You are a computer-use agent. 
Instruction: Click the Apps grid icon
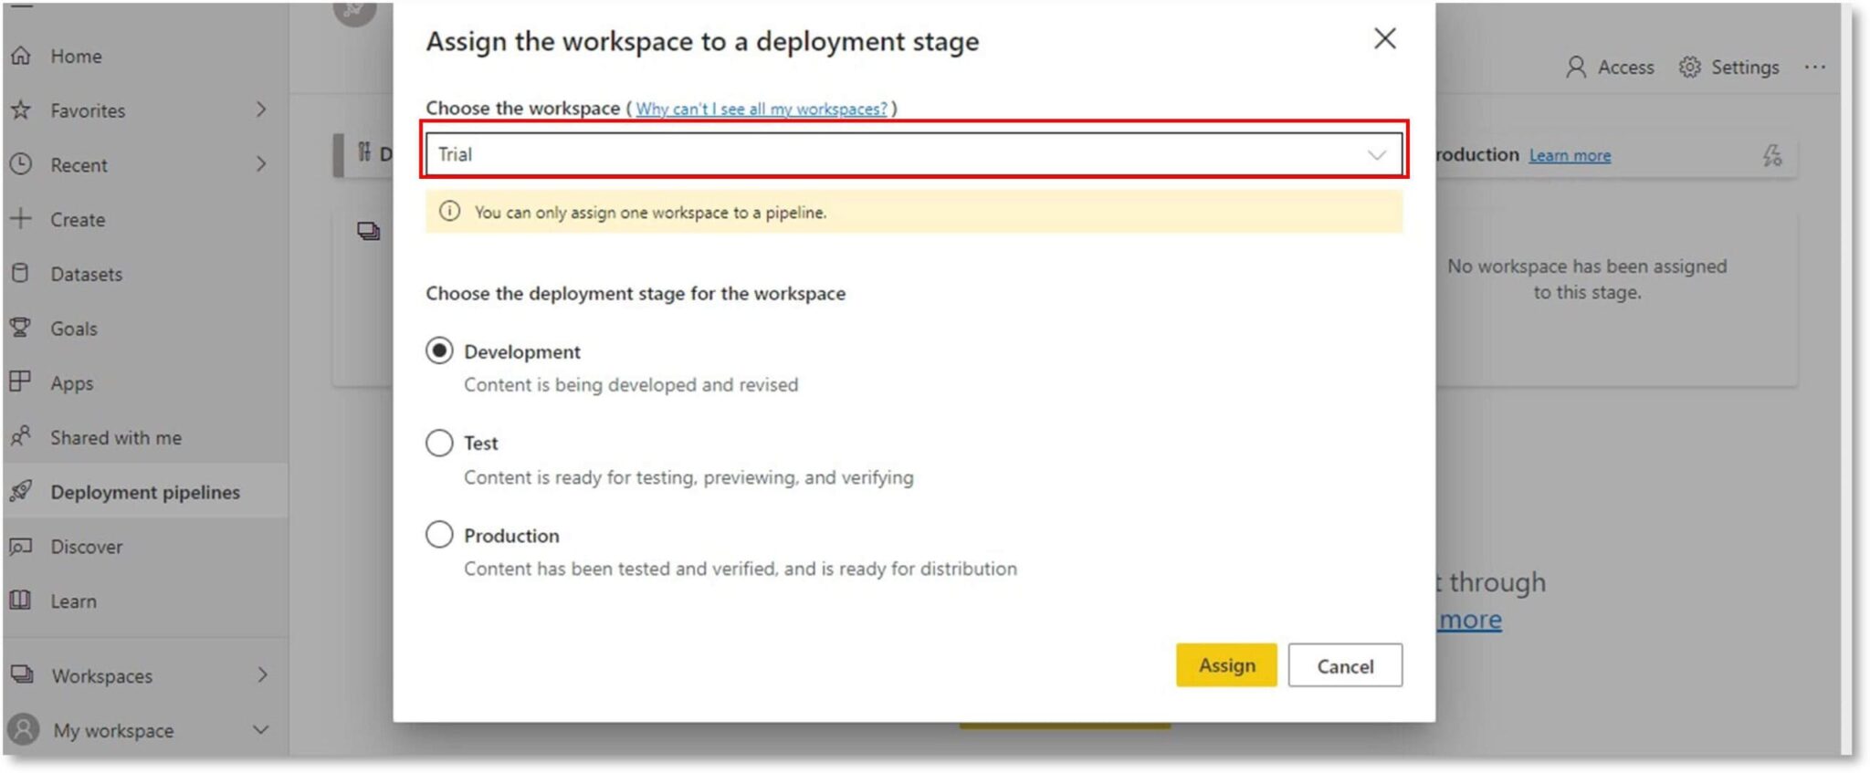click(20, 381)
